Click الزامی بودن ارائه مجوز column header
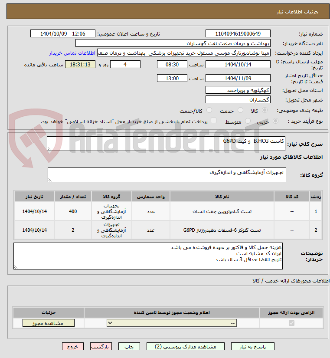The width and height of the screenshot is (330, 358). (291, 312)
